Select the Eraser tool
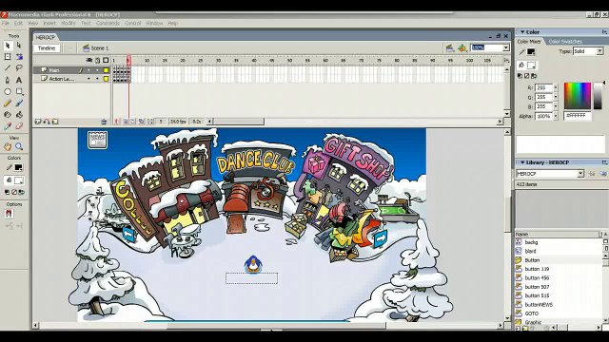609x342 pixels. click(19, 126)
